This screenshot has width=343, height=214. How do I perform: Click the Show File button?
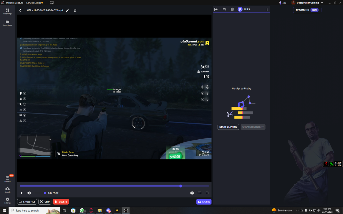point(27,202)
